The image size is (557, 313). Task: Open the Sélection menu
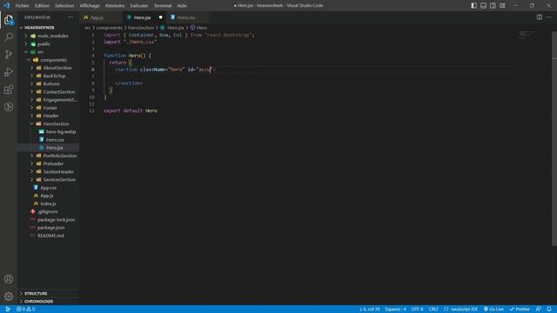(x=64, y=5)
